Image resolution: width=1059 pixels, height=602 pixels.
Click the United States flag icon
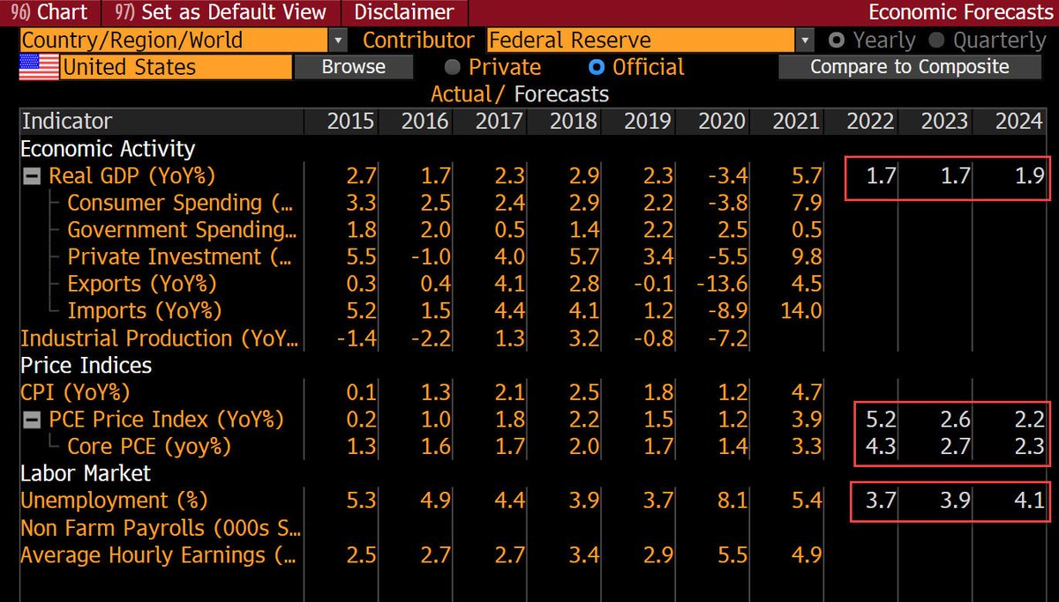pyautogui.click(x=39, y=67)
